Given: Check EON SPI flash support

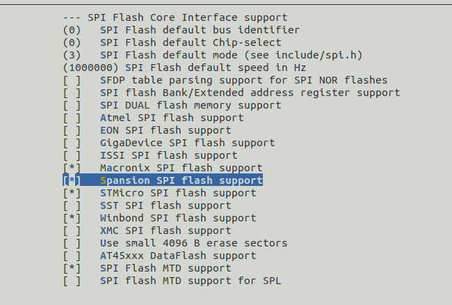Looking at the screenshot, I should (72, 130).
